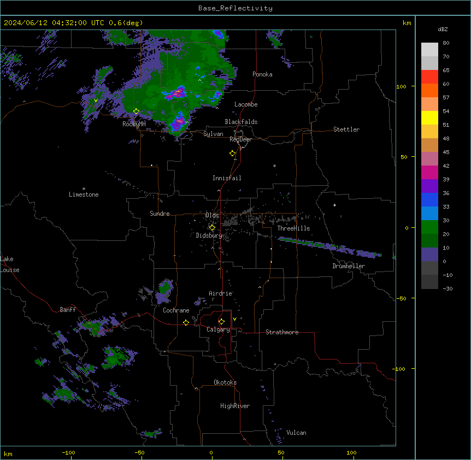Select the Sundre label
The height and width of the screenshot is (460, 471).
160,214
